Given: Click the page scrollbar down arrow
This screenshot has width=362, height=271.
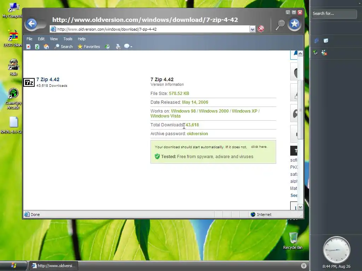Looking at the screenshot, I should point(300,207).
